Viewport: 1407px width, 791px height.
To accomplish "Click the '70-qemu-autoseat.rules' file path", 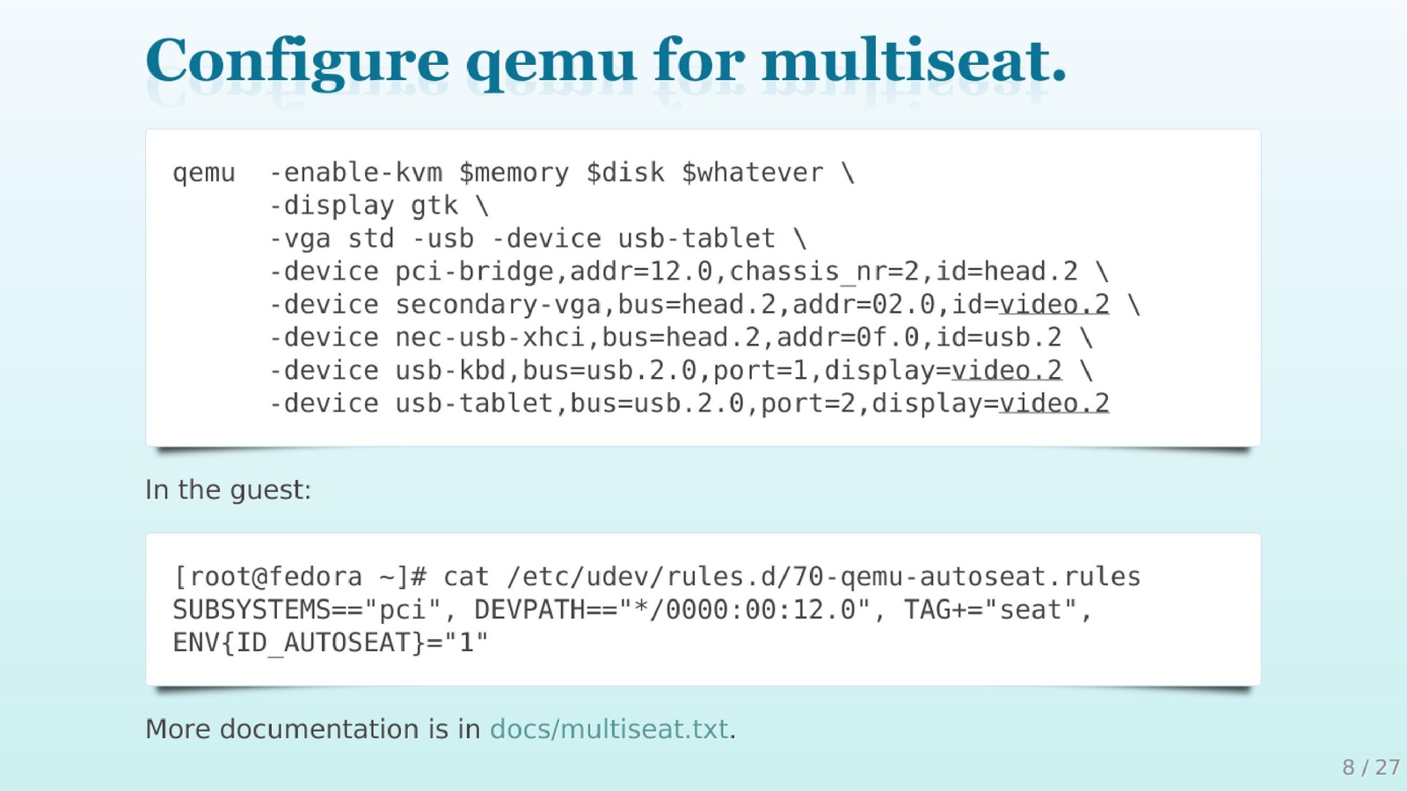I will pyautogui.click(x=966, y=577).
